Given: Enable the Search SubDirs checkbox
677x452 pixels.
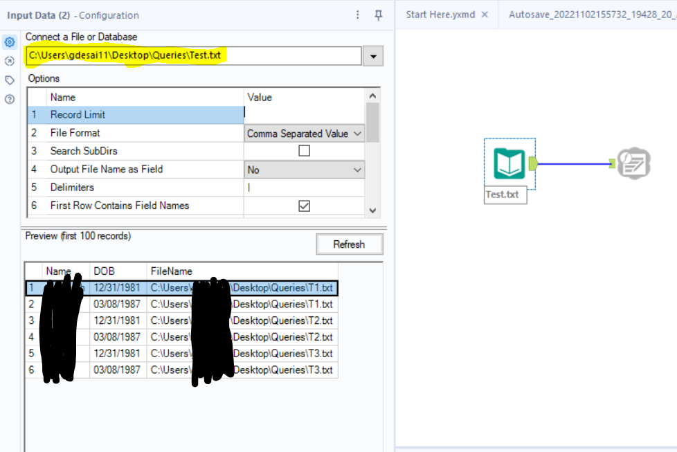Looking at the screenshot, I should (x=305, y=151).
